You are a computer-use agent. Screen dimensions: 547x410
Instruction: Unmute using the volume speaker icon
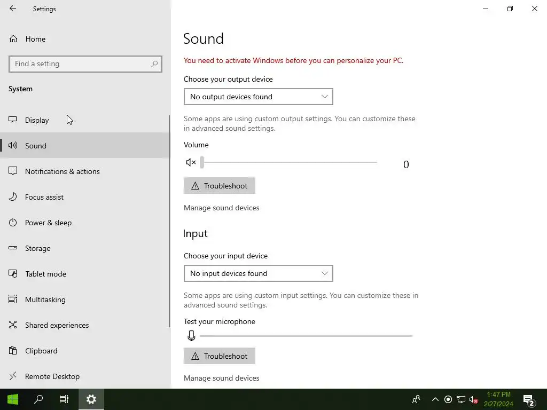point(191,162)
